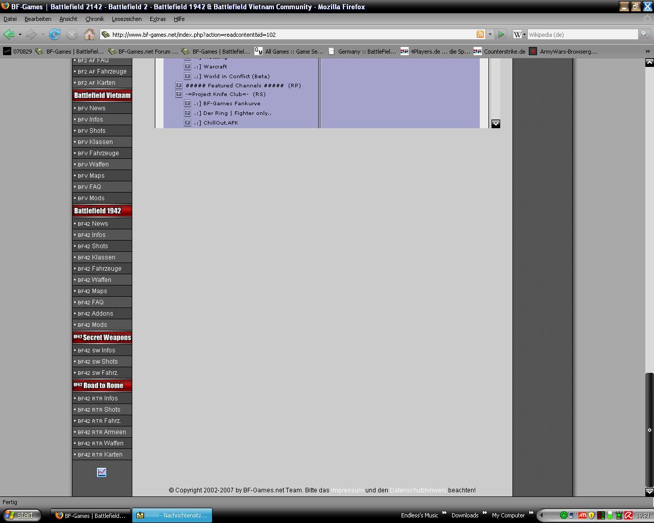Open BF42 Addons in sidebar

tap(102, 314)
